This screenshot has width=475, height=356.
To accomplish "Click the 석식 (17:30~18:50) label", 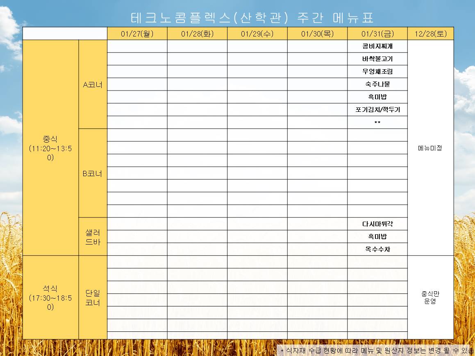I will coord(50,297).
